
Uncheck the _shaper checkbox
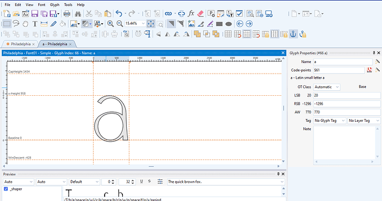tap(6, 189)
